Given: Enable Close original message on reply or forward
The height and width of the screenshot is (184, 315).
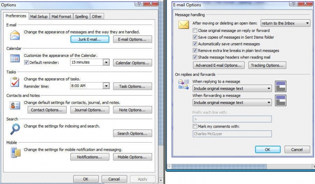Looking at the screenshot, I should (195, 31).
